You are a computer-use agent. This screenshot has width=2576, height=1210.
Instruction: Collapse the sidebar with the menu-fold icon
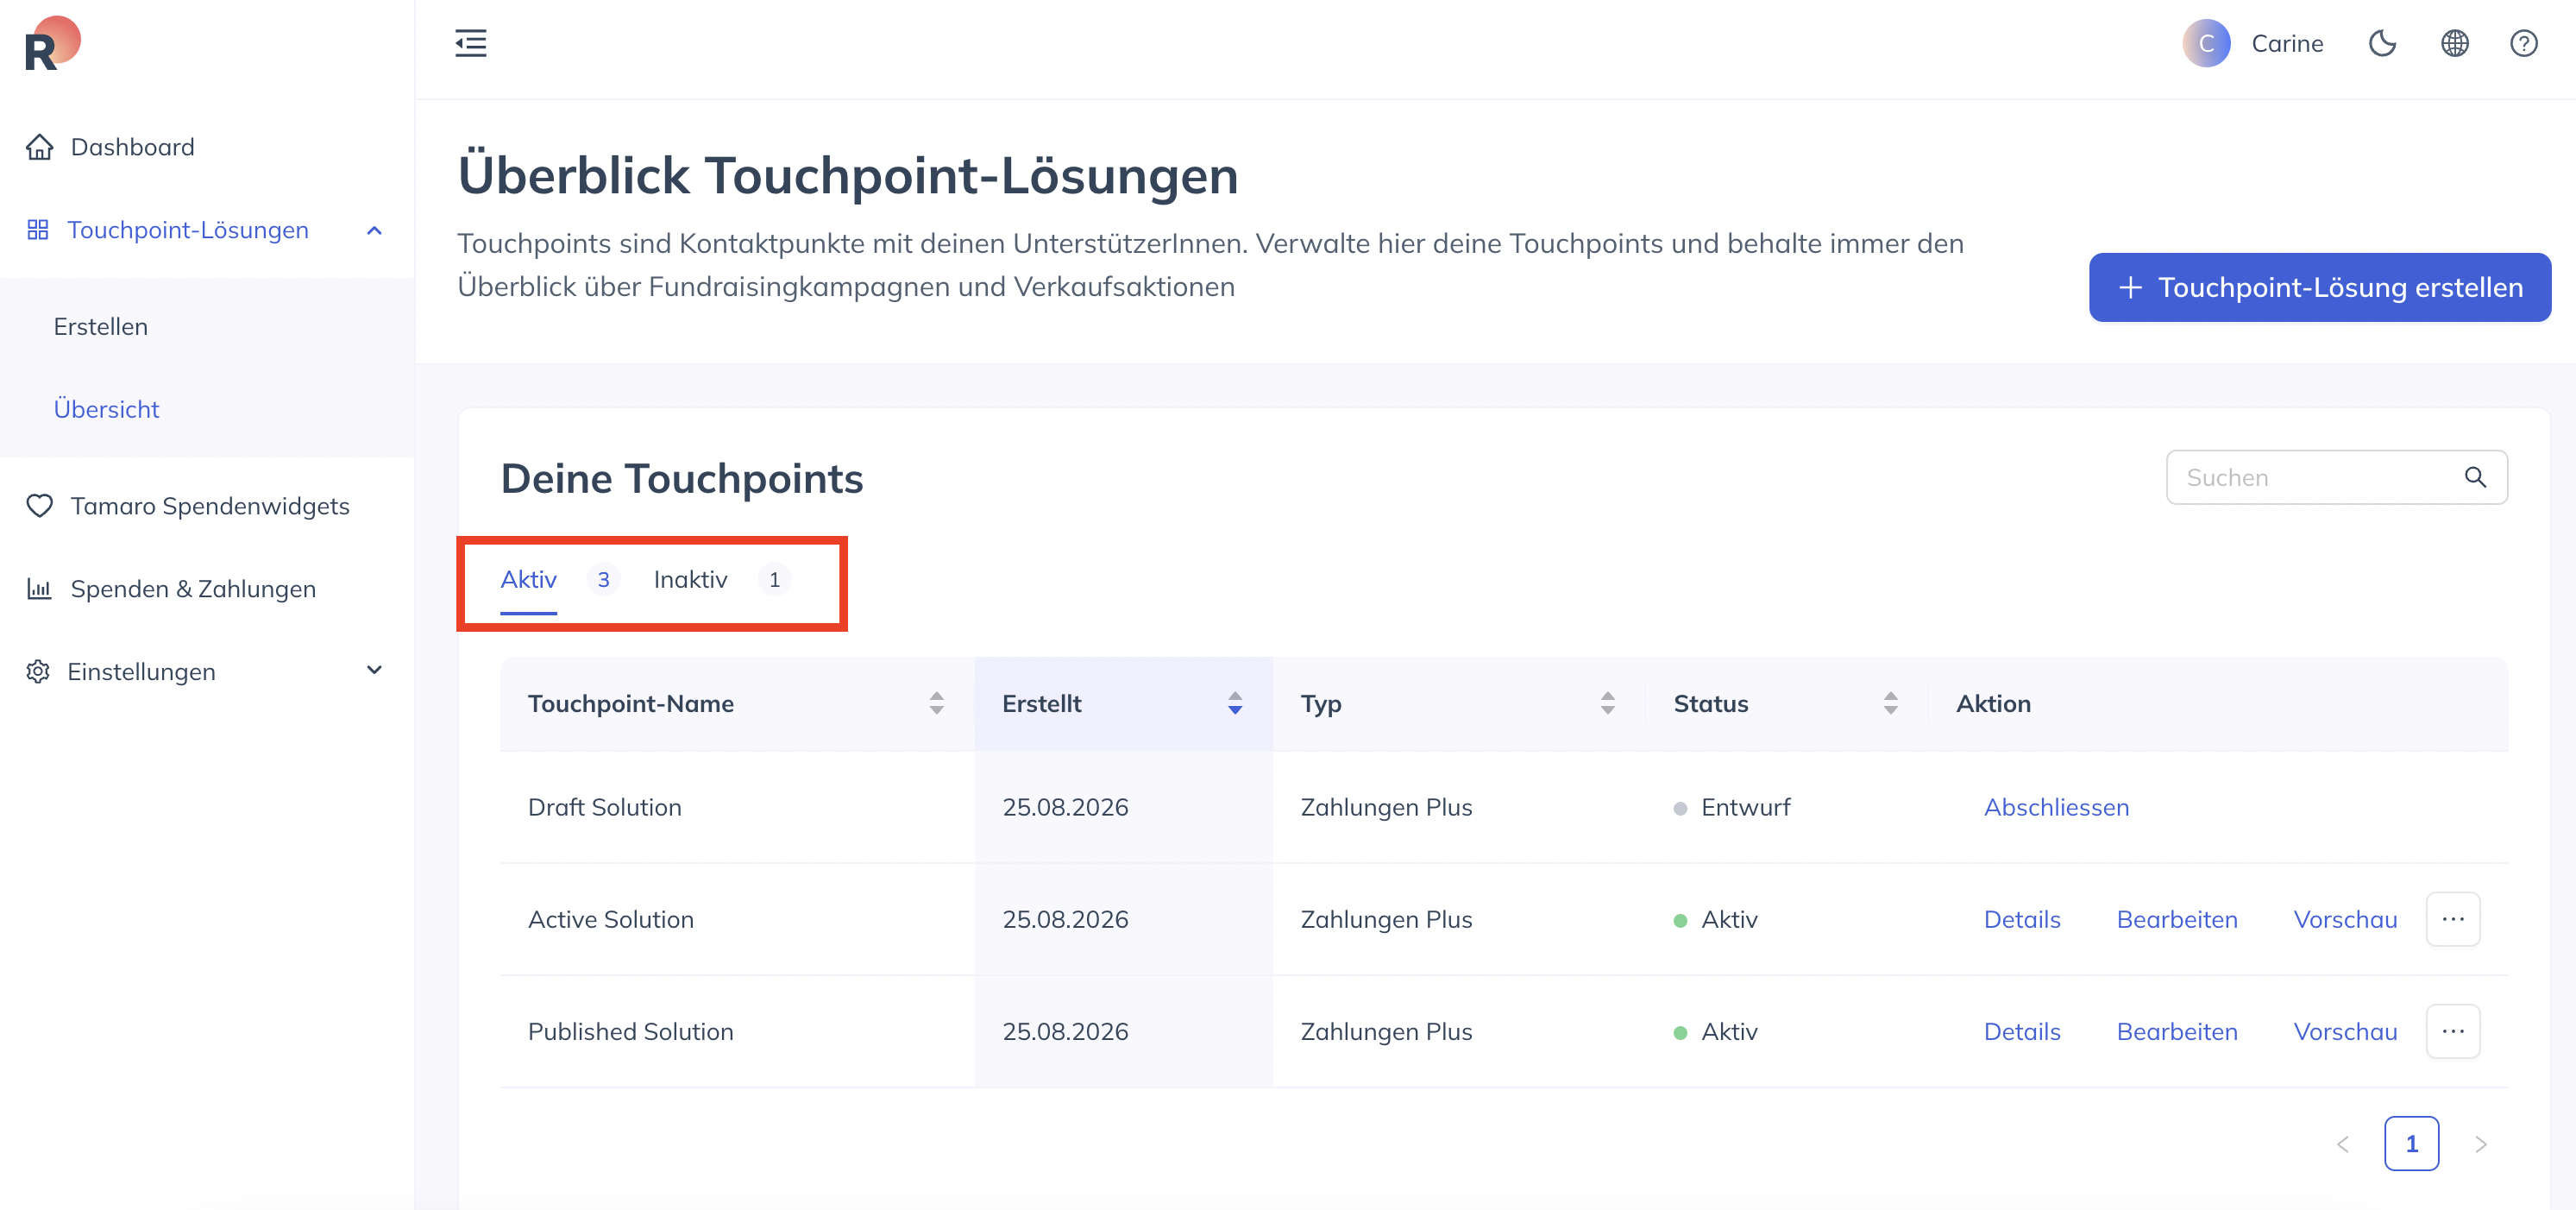coord(471,43)
